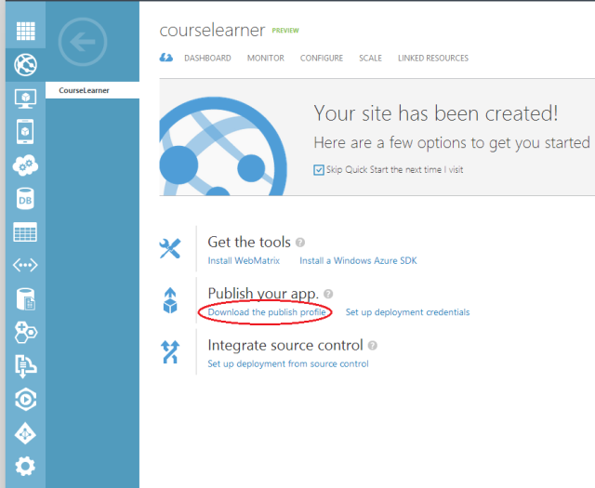Open Add-ons hexagon plus icon
Screen dimensions: 595x488
pyautogui.click(x=25, y=332)
